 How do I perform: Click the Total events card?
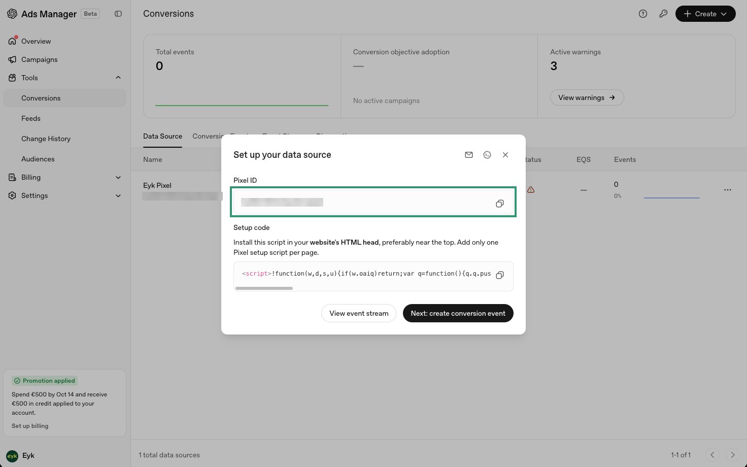242,76
